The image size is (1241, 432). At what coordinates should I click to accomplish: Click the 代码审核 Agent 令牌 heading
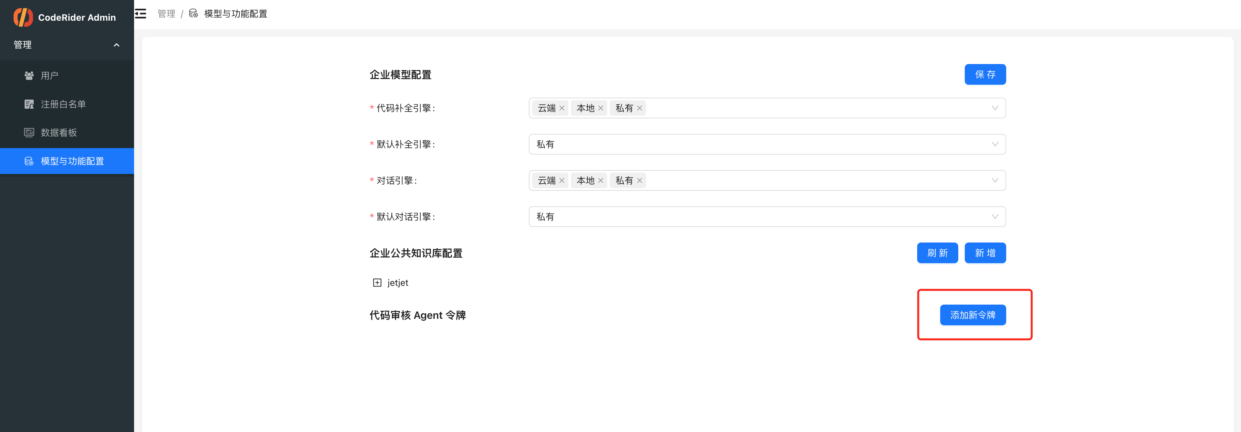pyautogui.click(x=418, y=315)
